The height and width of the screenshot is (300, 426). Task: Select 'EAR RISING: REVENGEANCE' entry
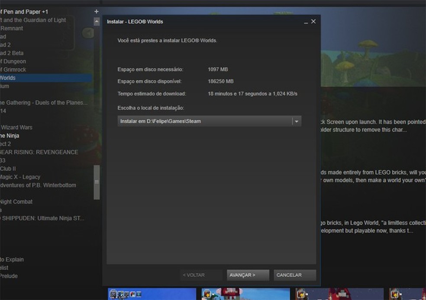tap(39, 152)
